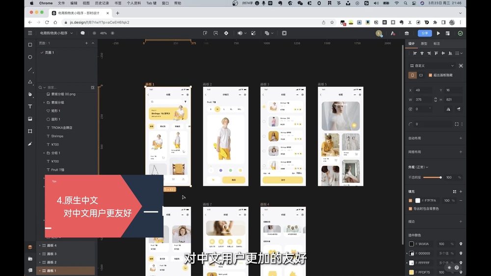The width and height of the screenshot is (491, 276).
Task: Click the user avatar in toolbar
Action: (x=379, y=33)
